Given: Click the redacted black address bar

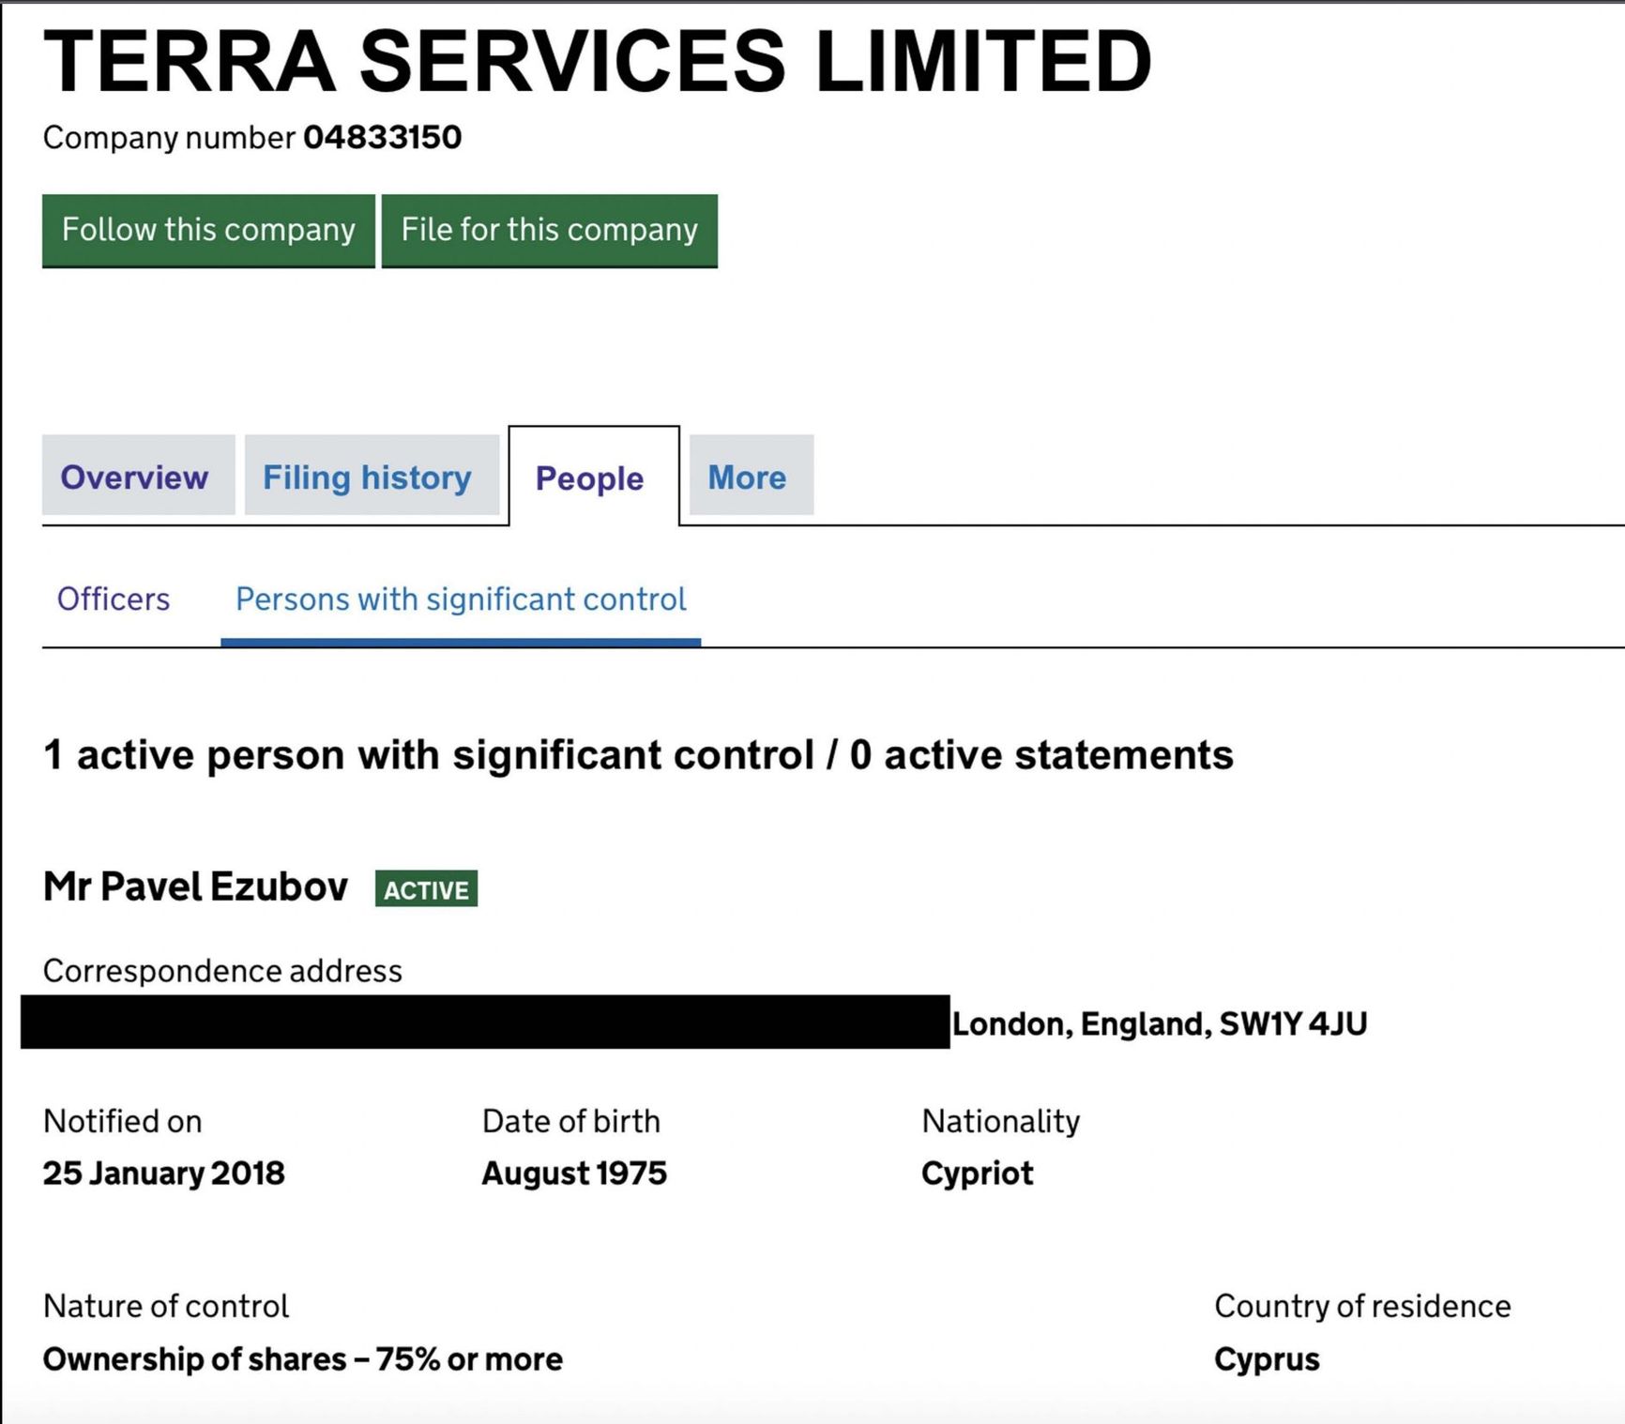Looking at the screenshot, I should 484,1022.
